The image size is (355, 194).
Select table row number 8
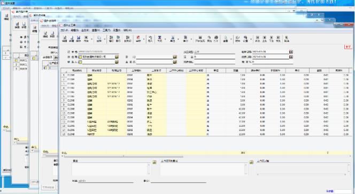point(64,105)
